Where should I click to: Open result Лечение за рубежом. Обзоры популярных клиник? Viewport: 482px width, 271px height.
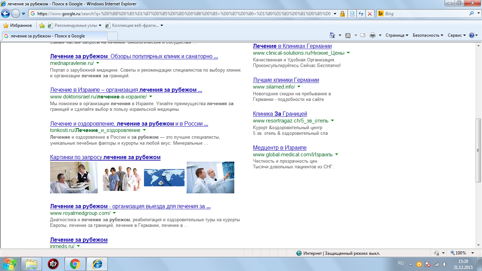point(134,56)
